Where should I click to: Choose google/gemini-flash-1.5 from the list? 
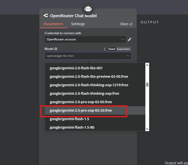click(95, 119)
